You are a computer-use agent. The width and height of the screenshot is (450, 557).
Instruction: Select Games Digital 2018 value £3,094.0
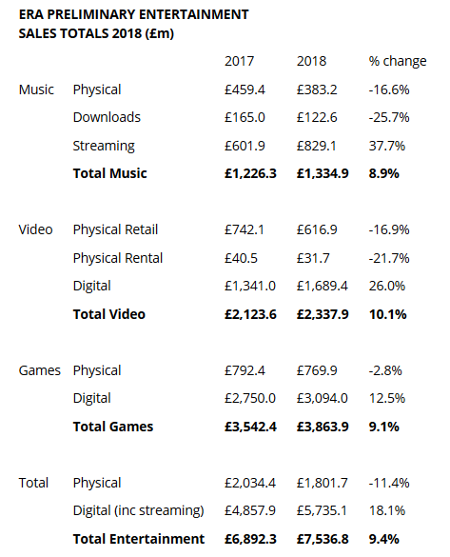pyautogui.click(x=323, y=398)
